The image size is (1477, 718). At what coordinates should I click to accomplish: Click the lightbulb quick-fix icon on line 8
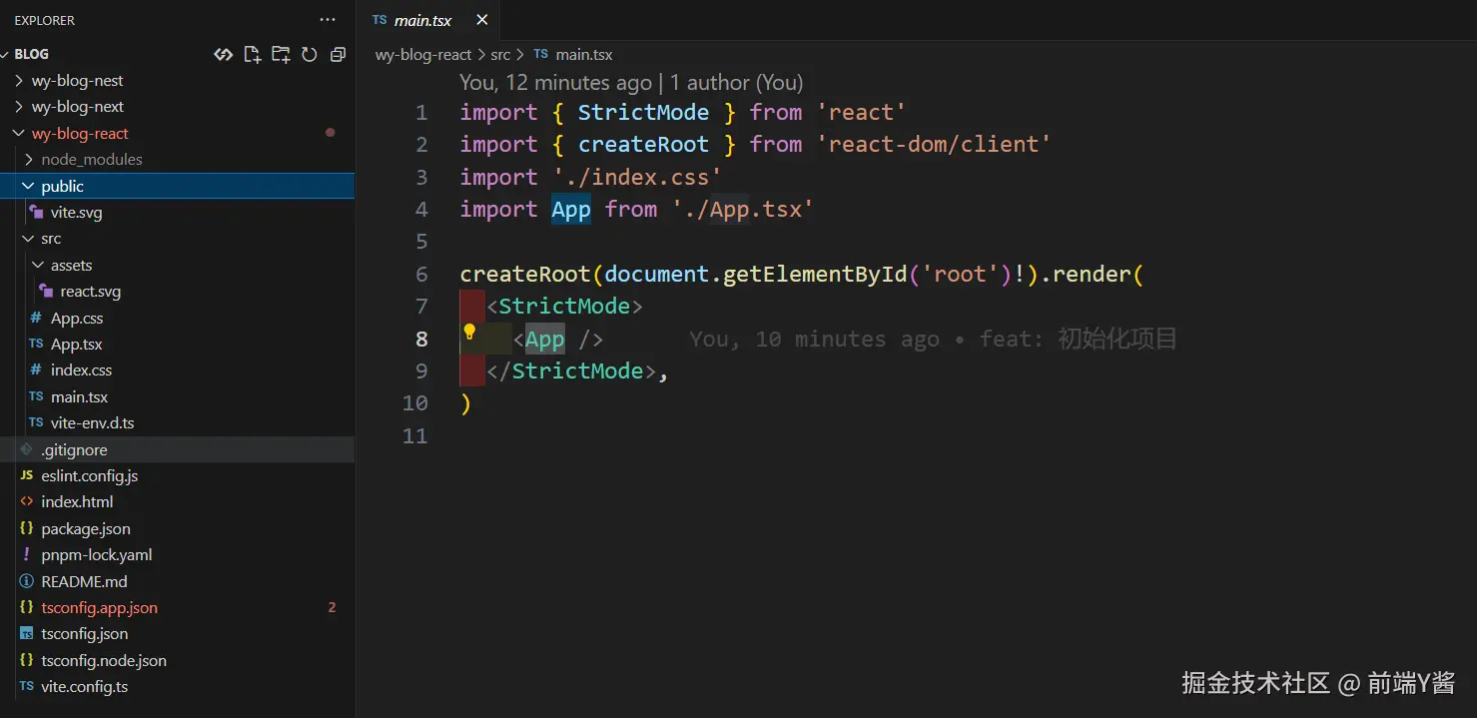tap(469, 332)
